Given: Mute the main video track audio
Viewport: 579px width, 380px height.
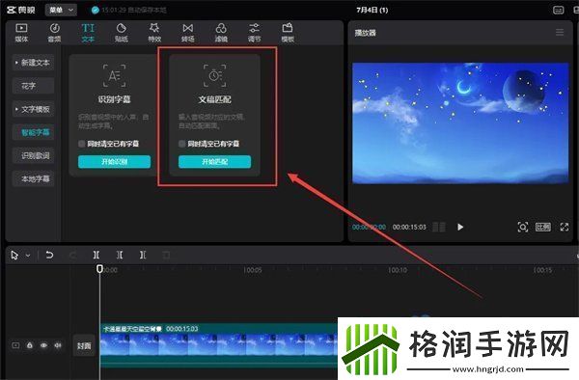Looking at the screenshot, I should [x=58, y=345].
